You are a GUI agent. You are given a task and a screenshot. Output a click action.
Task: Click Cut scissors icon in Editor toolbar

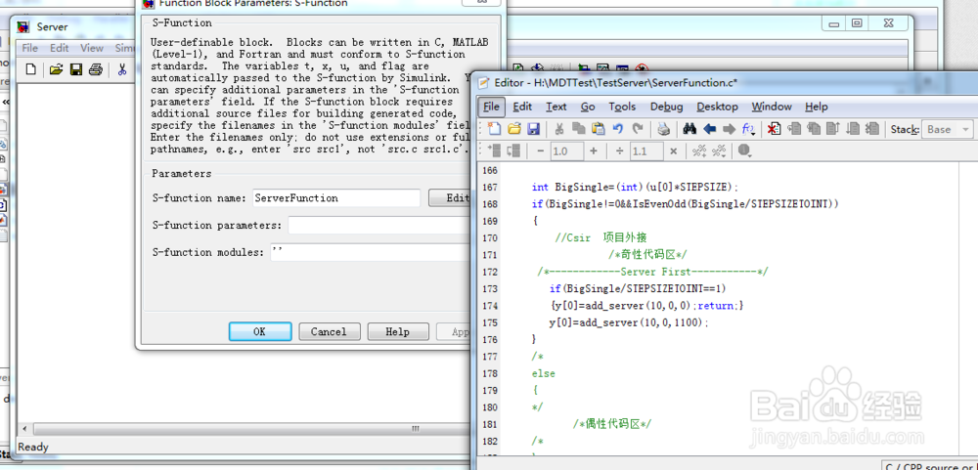558,129
